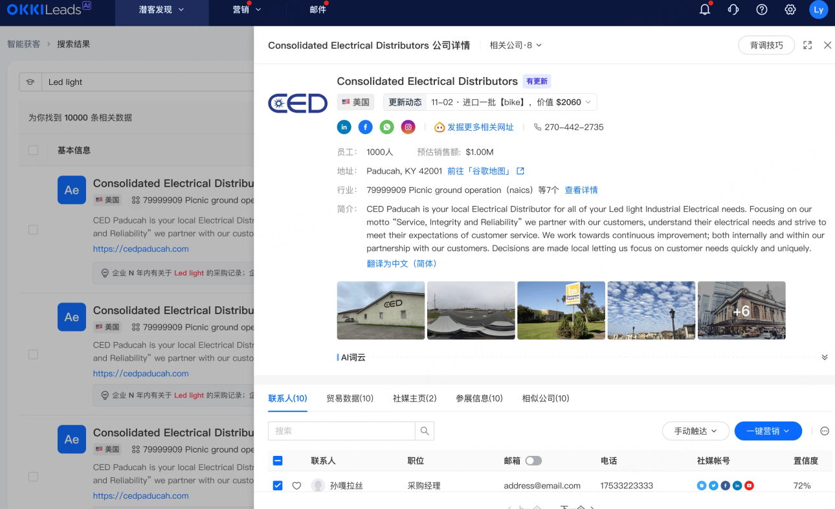835x509 pixels.
Task: Expand the 手动触达 dropdown
Action: [x=695, y=431]
